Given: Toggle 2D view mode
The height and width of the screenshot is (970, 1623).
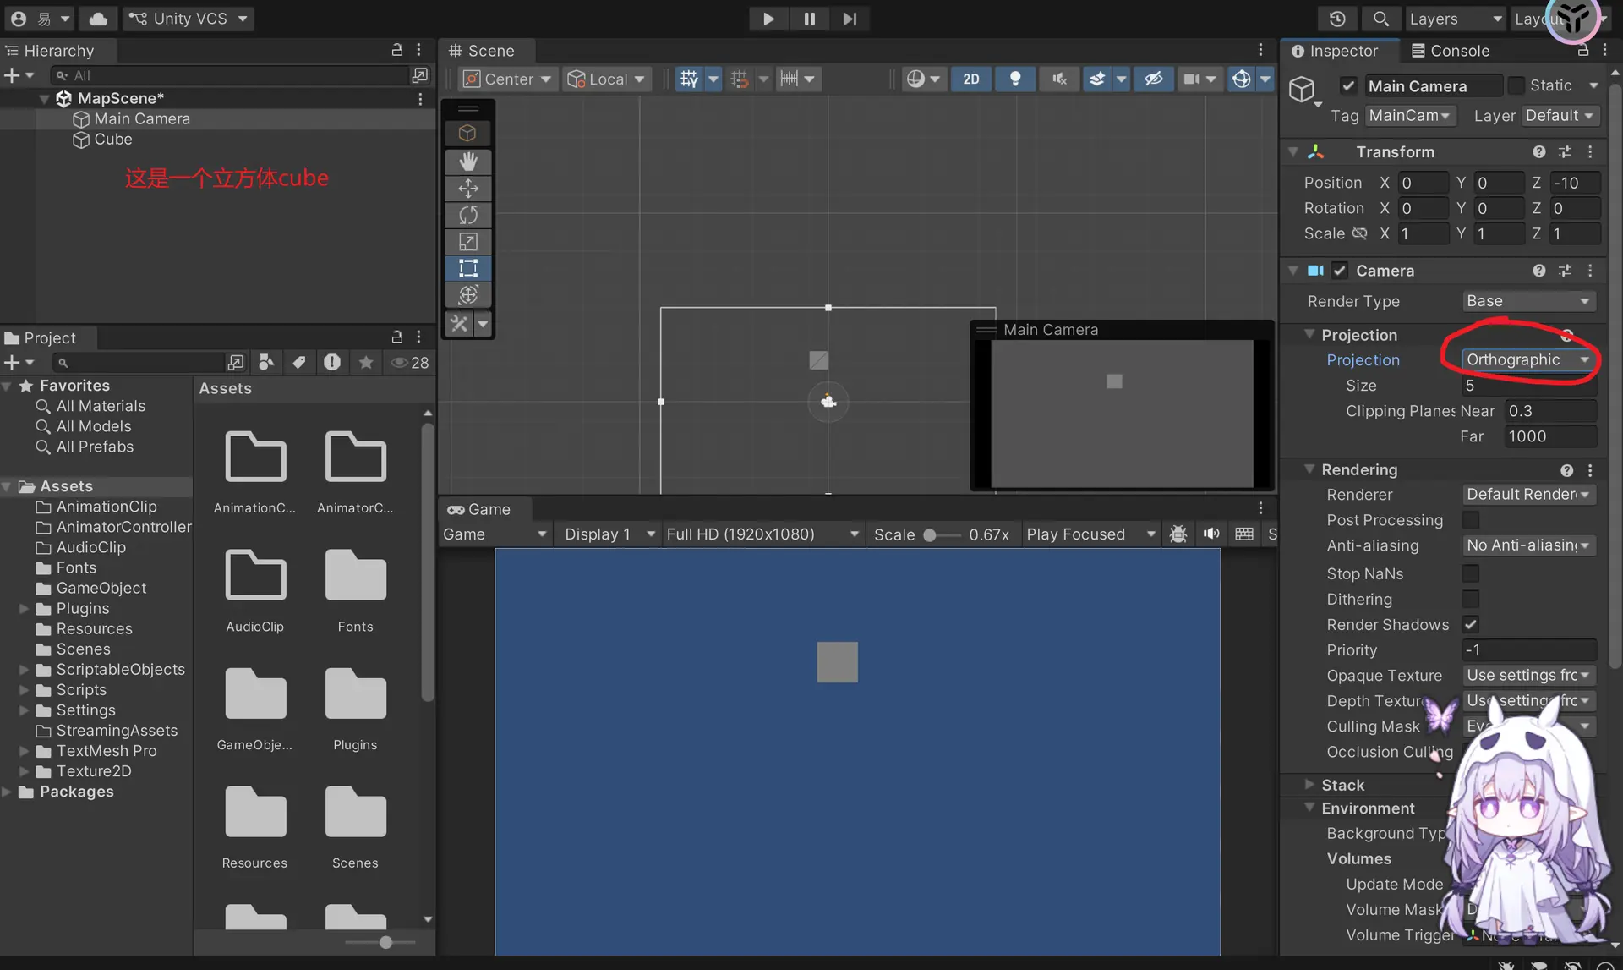Looking at the screenshot, I should [971, 79].
